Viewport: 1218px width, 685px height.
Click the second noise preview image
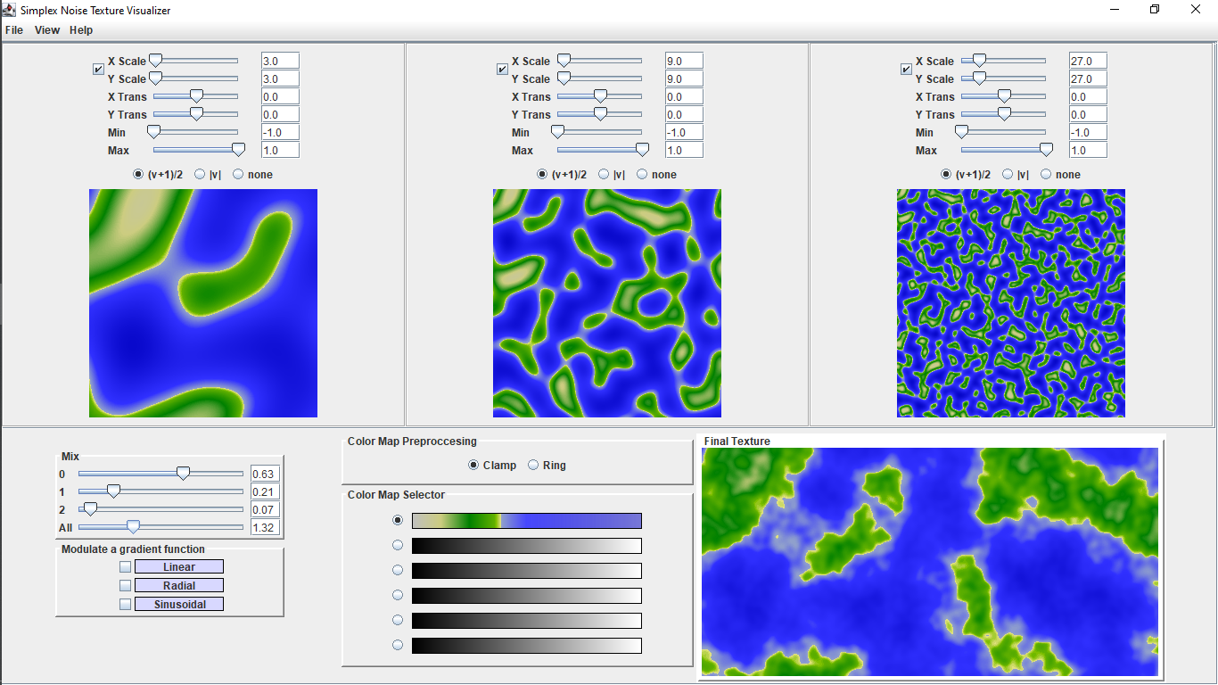[607, 303]
